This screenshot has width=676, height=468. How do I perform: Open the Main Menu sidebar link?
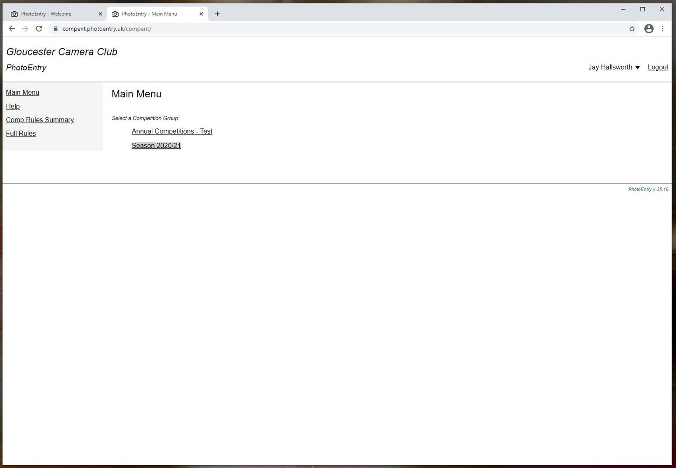pyautogui.click(x=23, y=92)
